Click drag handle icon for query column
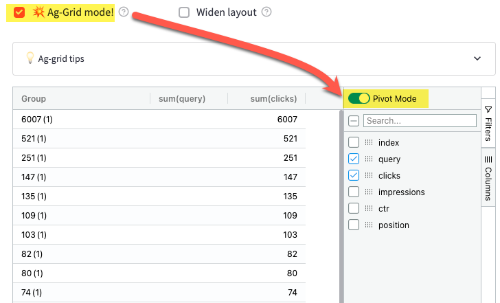This screenshot has width=500, height=303. tap(369, 159)
